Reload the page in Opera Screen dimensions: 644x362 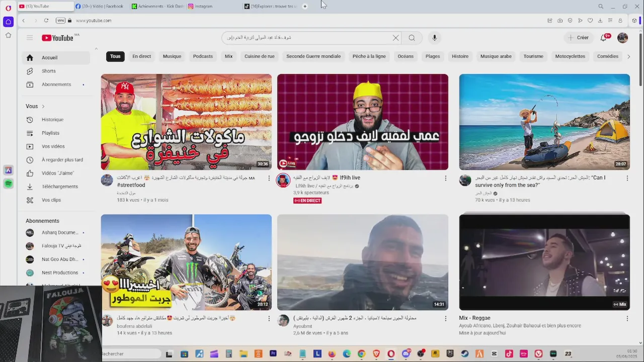tap(46, 21)
